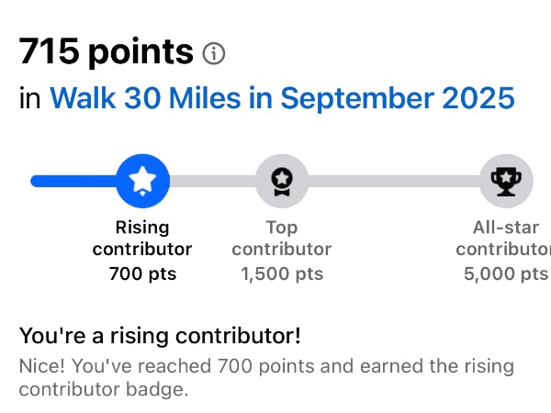
Task: Click the 5,000 pts milestone text
Action: click(508, 273)
